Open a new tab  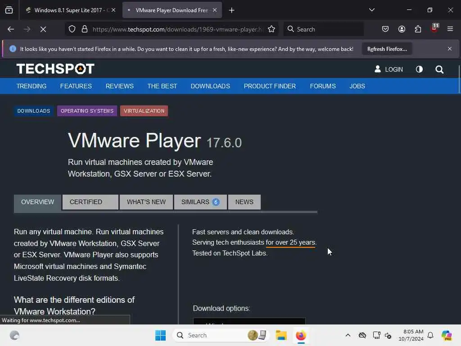click(232, 10)
